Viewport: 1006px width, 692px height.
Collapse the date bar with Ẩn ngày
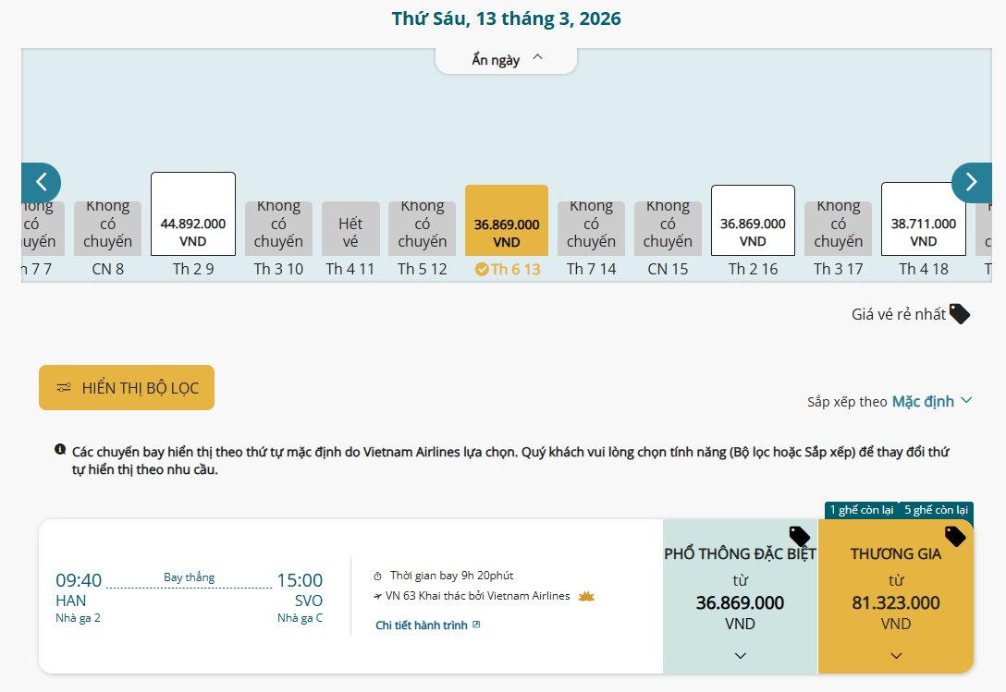click(507, 60)
